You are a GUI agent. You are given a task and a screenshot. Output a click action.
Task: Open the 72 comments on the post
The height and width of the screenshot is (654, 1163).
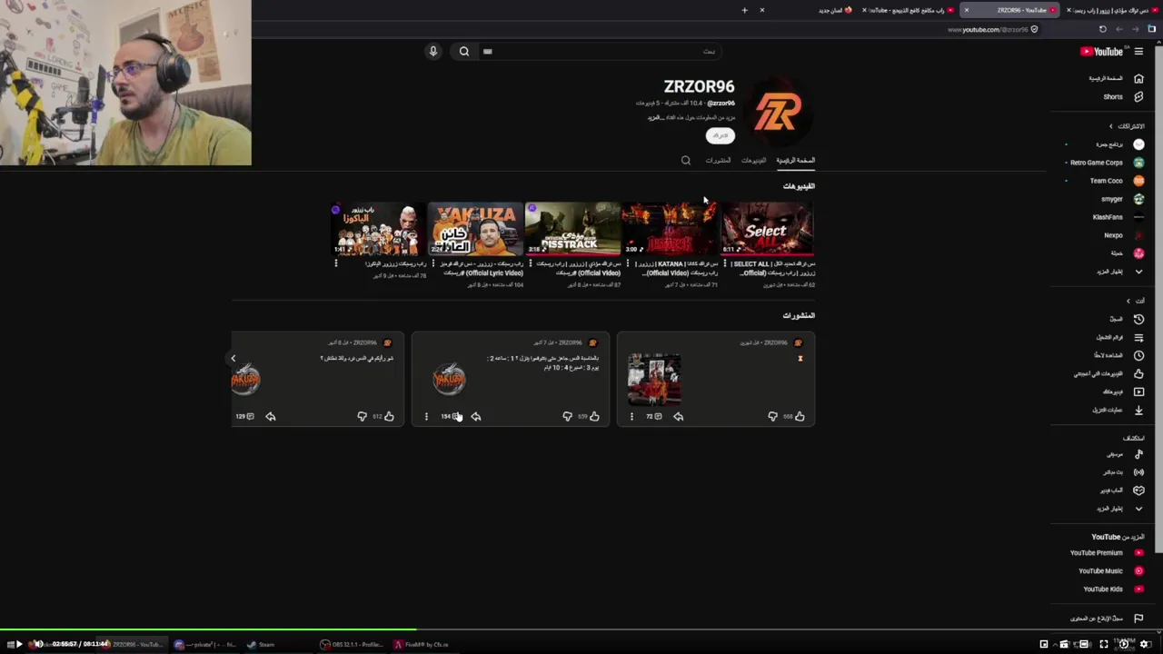coord(654,416)
